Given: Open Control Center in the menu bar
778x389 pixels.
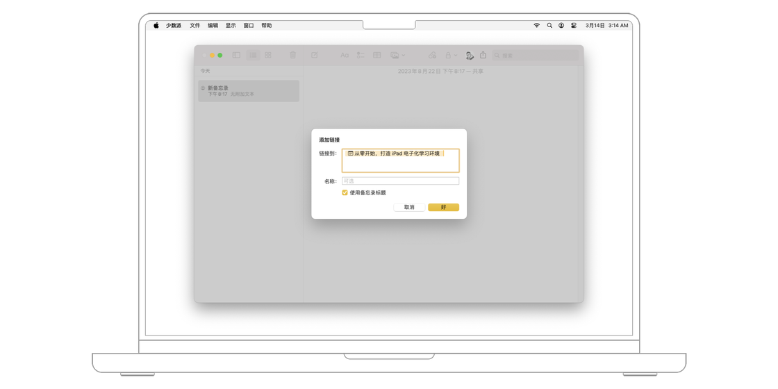Looking at the screenshot, I should pyautogui.click(x=574, y=26).
